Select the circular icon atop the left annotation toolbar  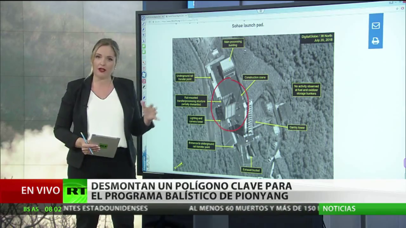pos(143,18)
